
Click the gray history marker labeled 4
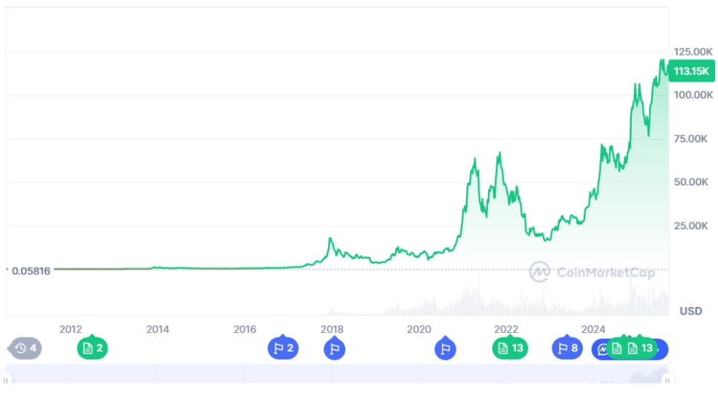(x=25, y=348)
